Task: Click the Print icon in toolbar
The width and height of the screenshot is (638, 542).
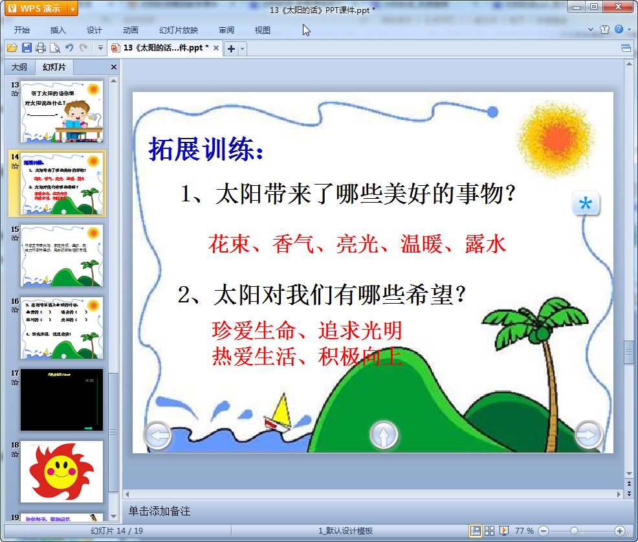Action: (41, 48)
